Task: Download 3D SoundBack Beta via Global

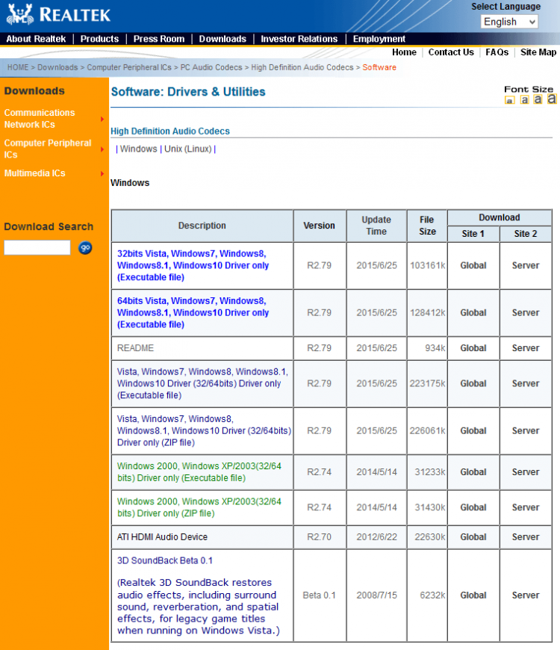Action: [x=473, y=595]
